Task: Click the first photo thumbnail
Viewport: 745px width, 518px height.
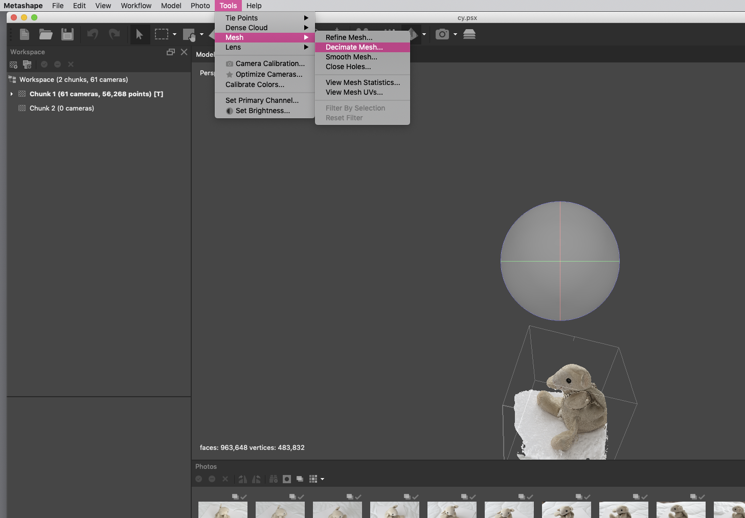Action: pos(223,510)
